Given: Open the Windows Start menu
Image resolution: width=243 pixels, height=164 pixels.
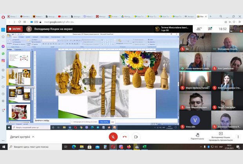Looking at the screenshot, I should click(4, 147).
